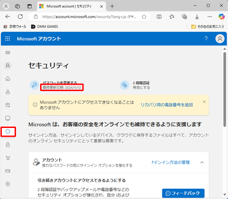Dismiss the yellow recovery banner
Image resolution: width=228 pixels, height=199 pixels.
click(204, 102)
